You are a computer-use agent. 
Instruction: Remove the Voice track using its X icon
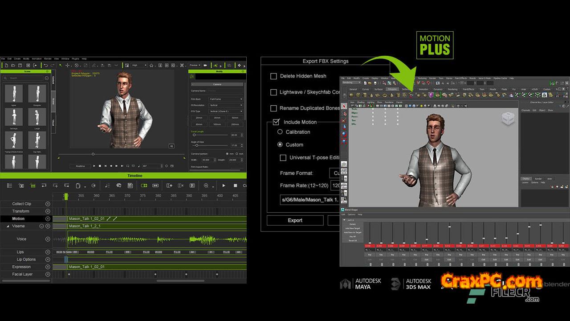pyautogui.click(x=48, y=239)
